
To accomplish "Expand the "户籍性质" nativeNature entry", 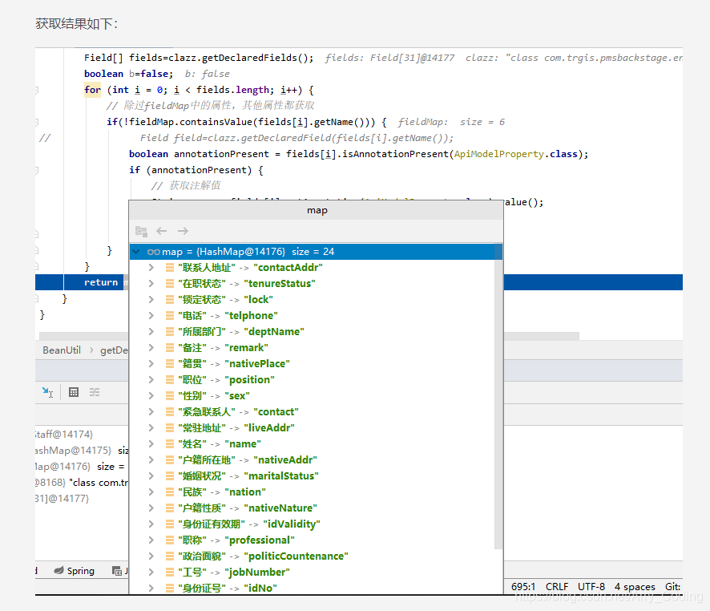I will 151,508.
